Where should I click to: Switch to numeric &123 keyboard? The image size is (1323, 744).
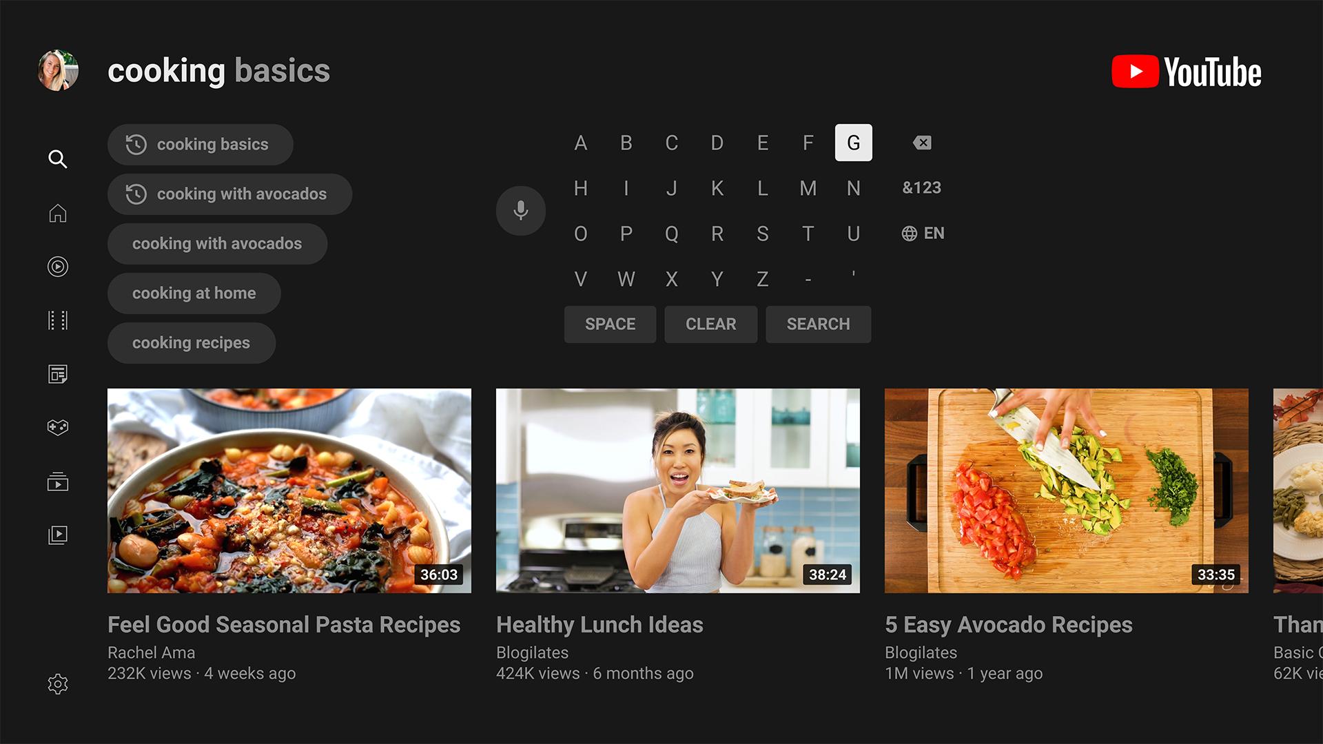coord(922,187)
